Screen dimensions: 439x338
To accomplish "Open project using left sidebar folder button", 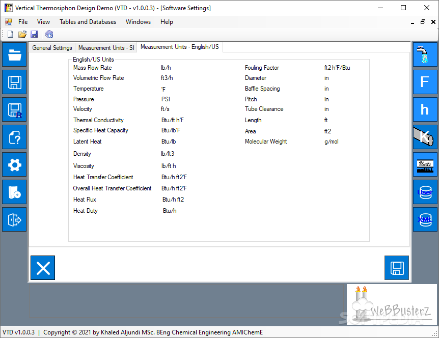I will pos(14,54).
